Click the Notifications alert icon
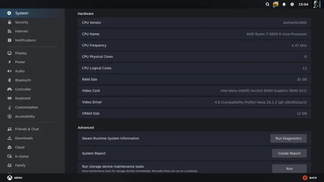The image size is (324, 182). [9, 40]
